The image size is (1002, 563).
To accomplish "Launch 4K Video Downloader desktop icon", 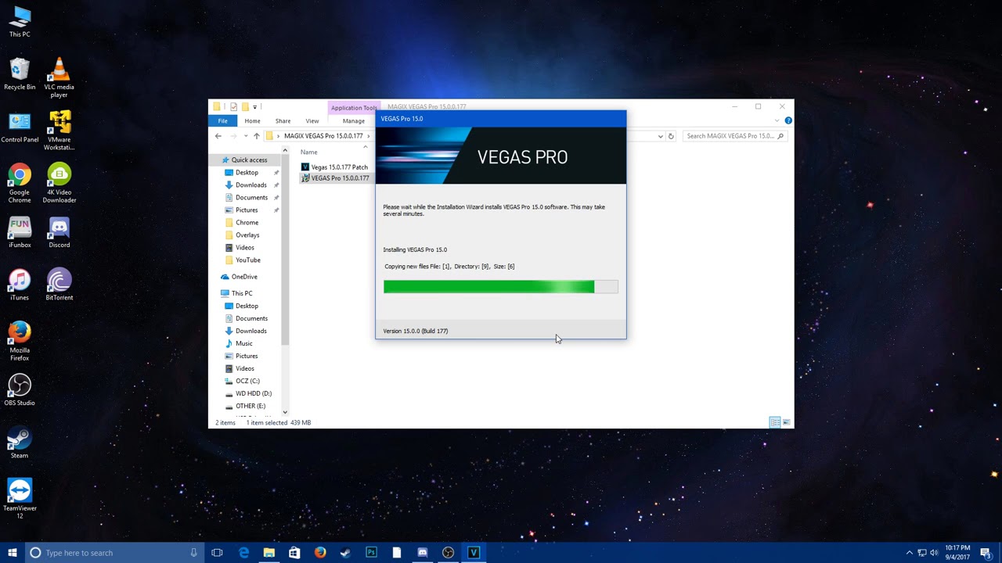I will click(59, 183).
